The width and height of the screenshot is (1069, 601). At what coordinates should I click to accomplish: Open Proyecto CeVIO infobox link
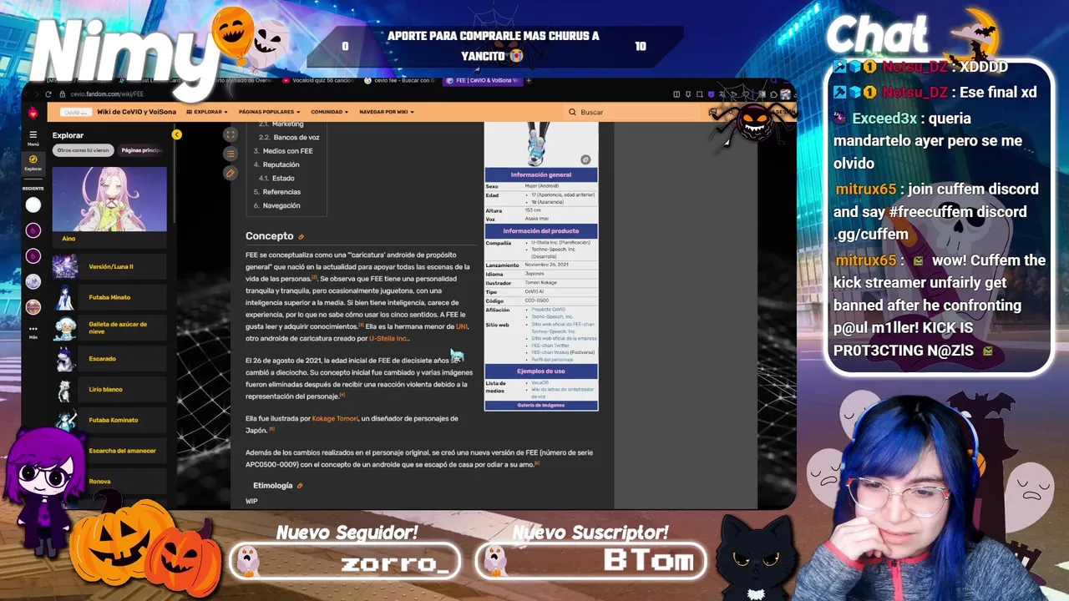[x=548, y=309]
